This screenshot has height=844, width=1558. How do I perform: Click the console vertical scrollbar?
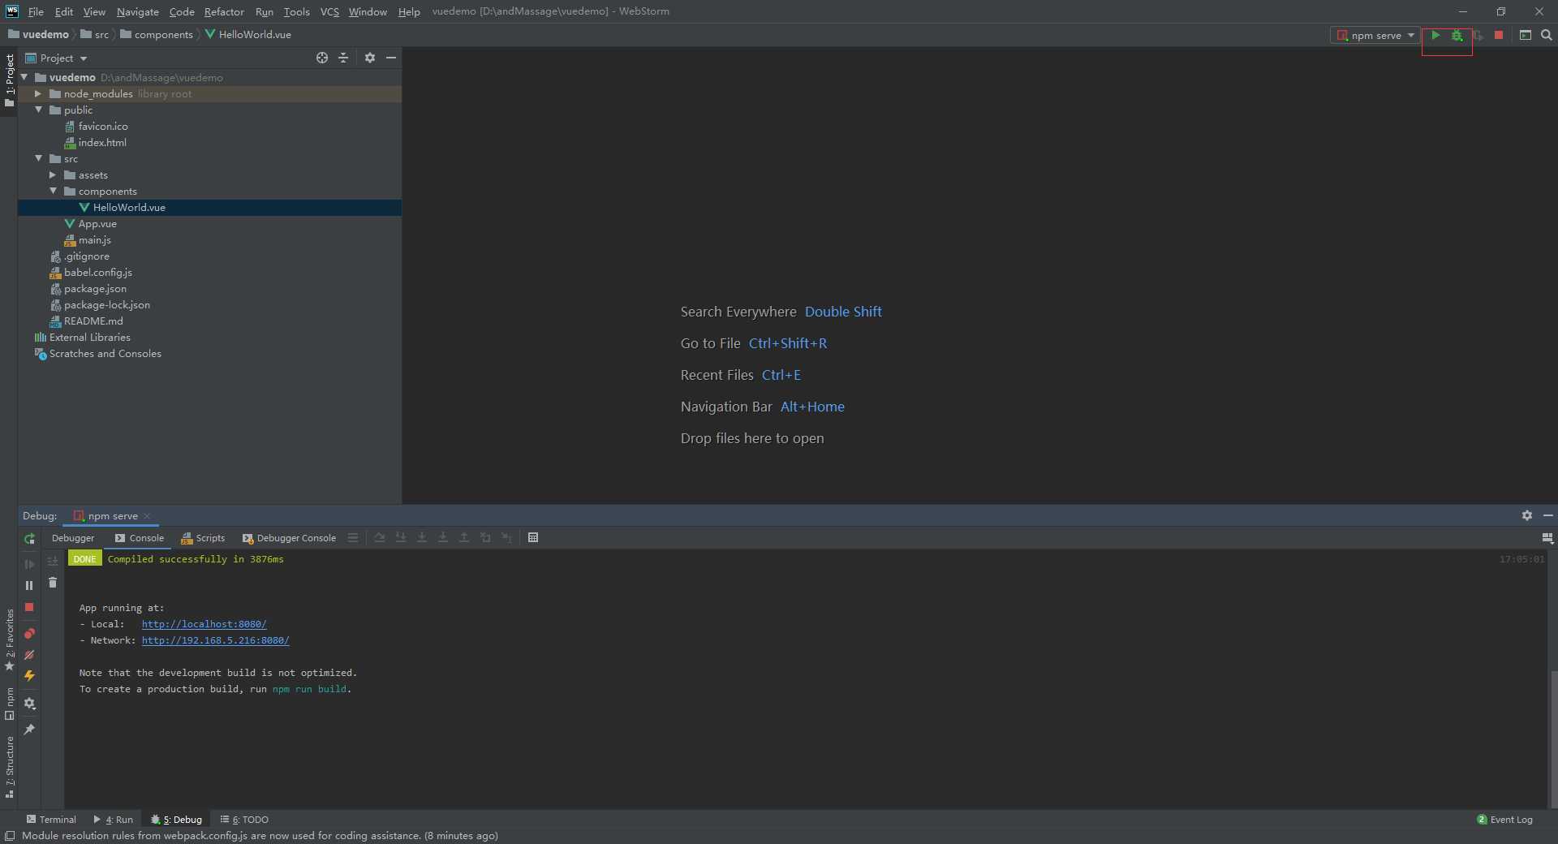tap(1553, 738)
